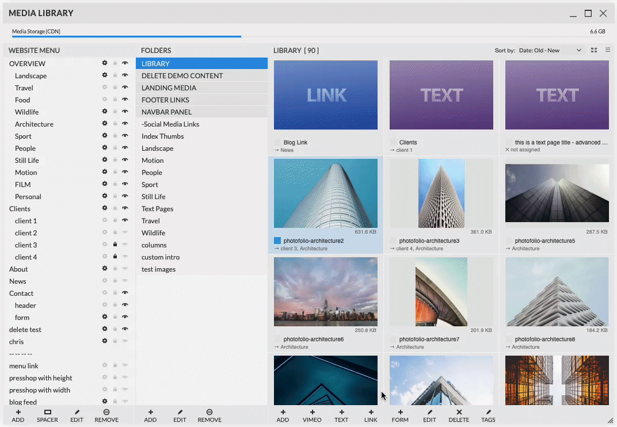Open settings gear for Landscape menu item

tap(105, 75)
